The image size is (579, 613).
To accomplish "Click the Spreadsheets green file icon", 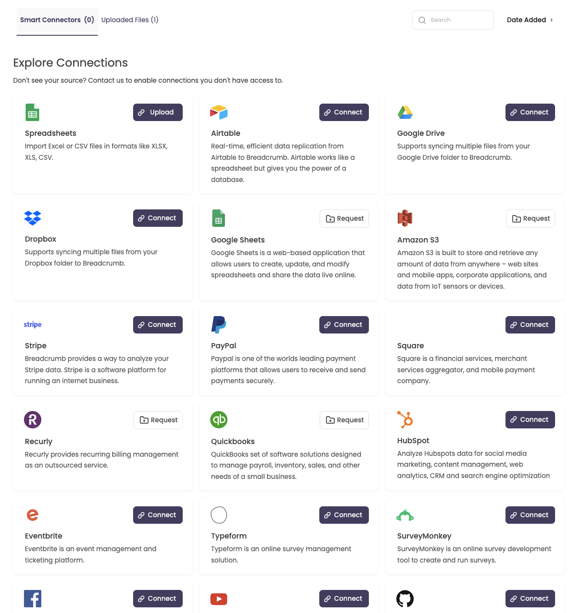I will click(x=32, y=112).
